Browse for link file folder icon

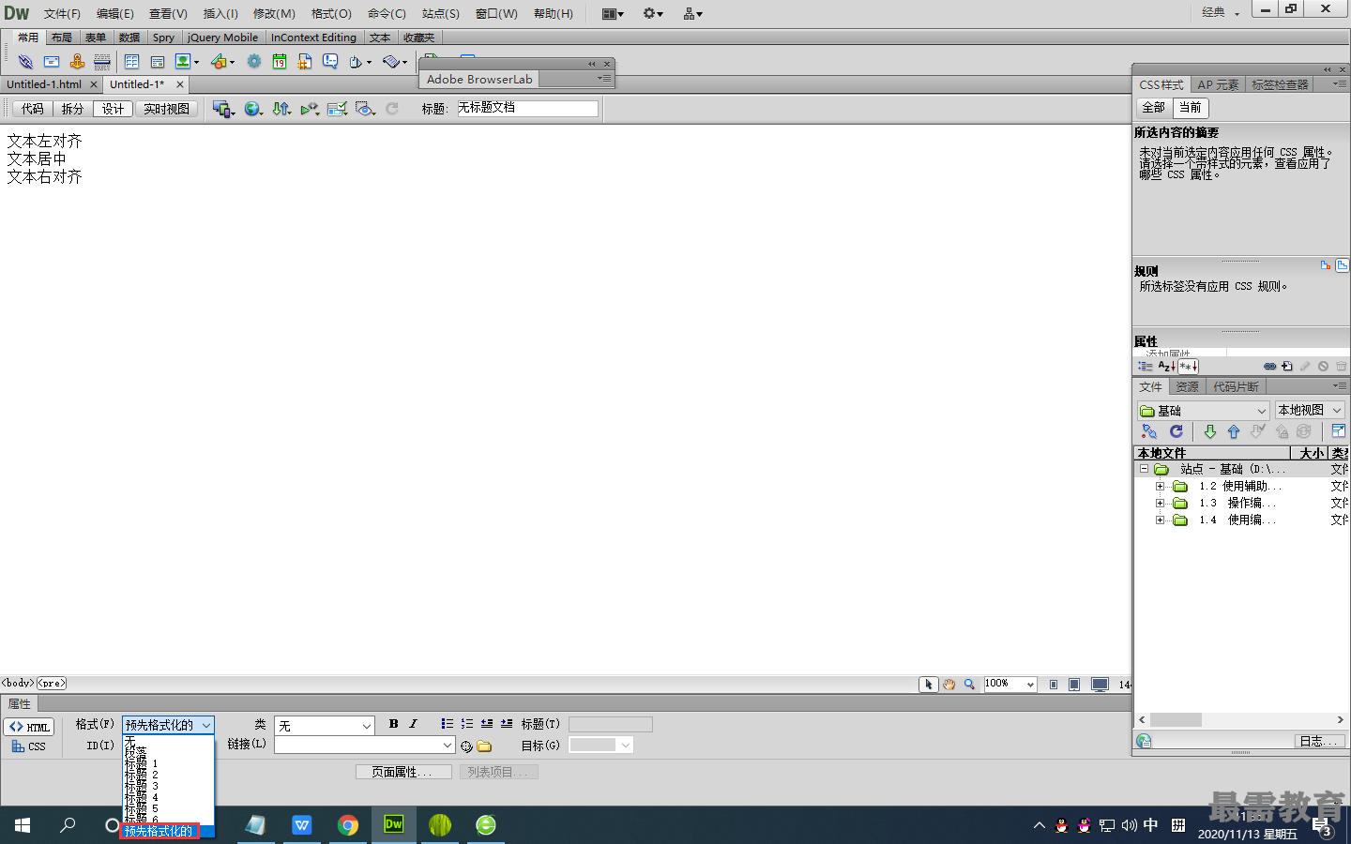pos(484,746)
